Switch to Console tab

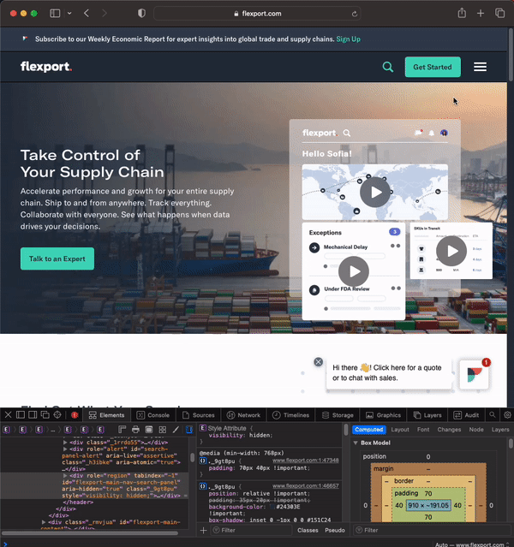153,415
